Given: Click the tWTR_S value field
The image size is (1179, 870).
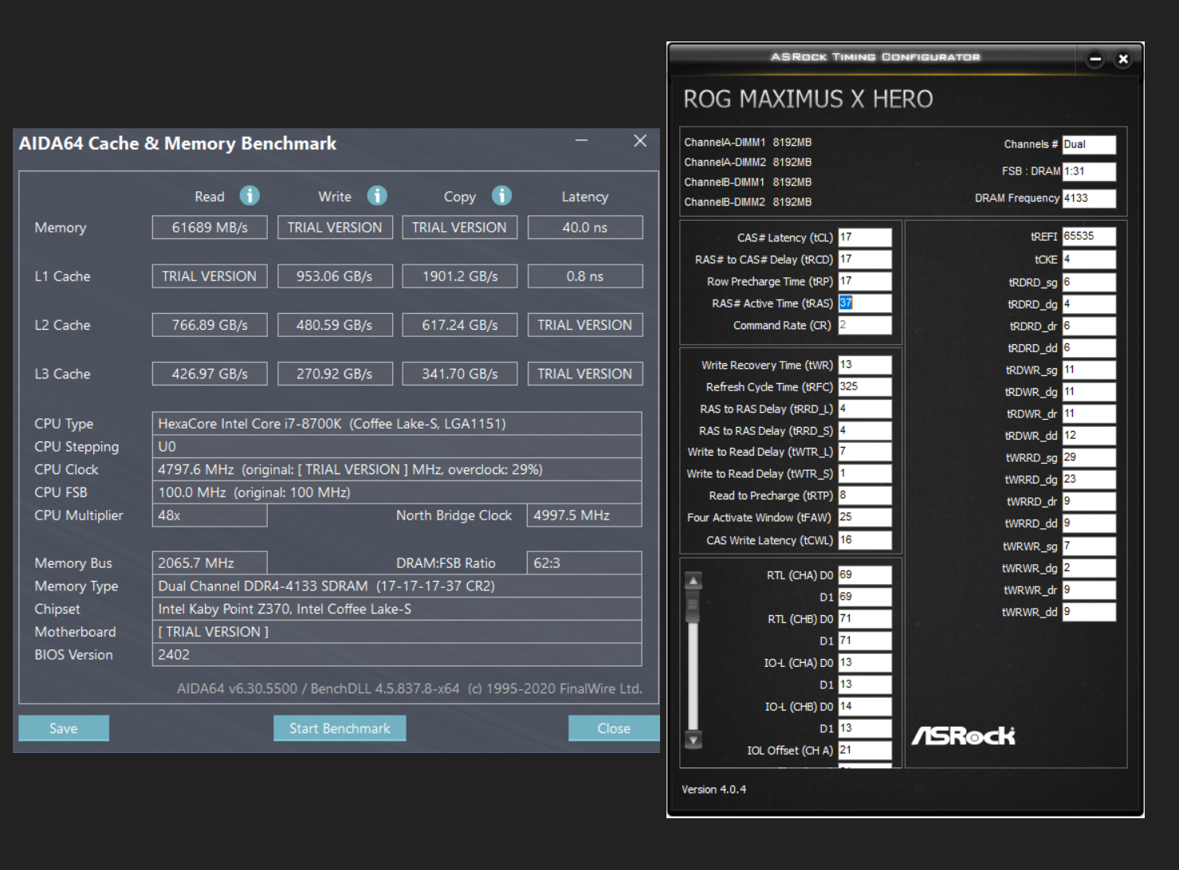Looking at the screenshot, I should 865,474.
